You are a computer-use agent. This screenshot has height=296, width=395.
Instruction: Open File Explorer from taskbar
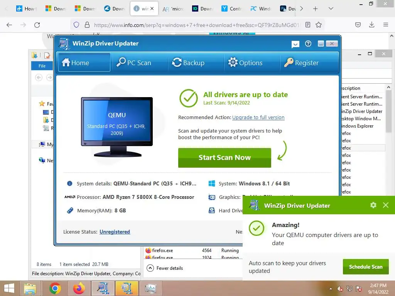pos(30,288)
